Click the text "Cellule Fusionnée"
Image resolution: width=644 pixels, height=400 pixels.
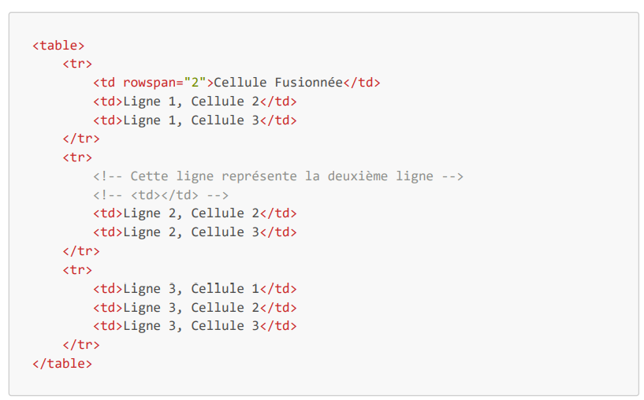coord(278,83)
